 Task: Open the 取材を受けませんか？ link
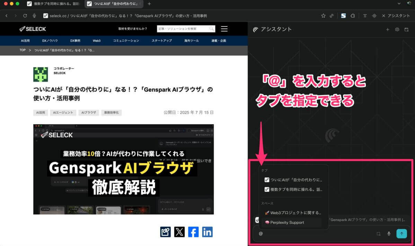pos(133,29)
